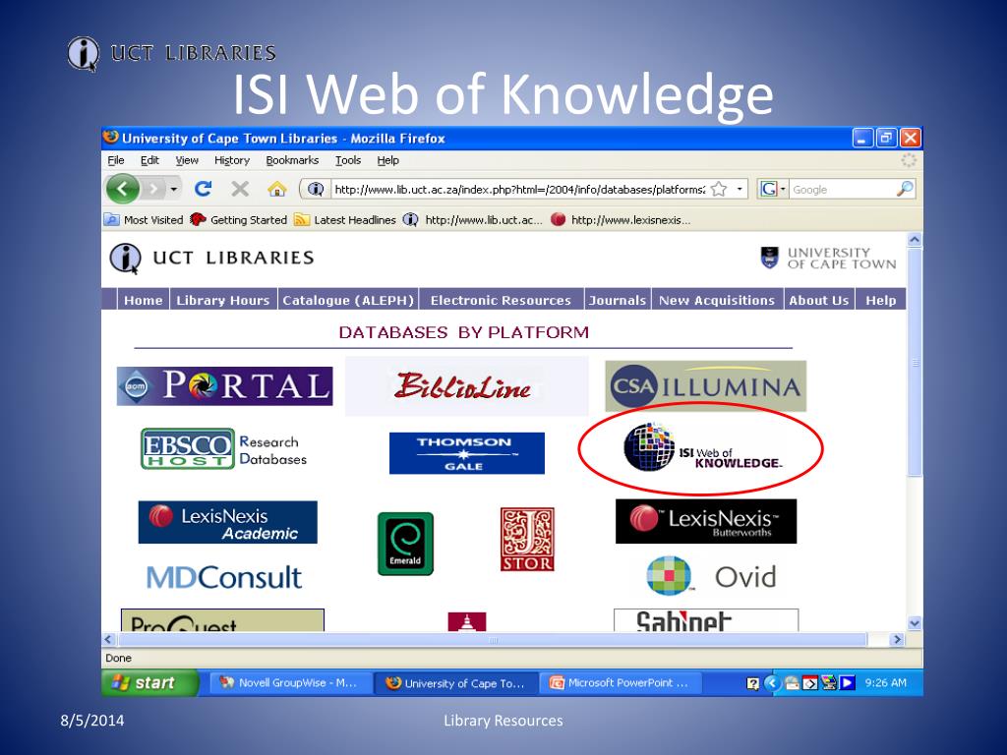Image resolution: width=1007 pixels, height=755 pixels.
Task: Open the site navigation Help tab
Action: point(880,300)
